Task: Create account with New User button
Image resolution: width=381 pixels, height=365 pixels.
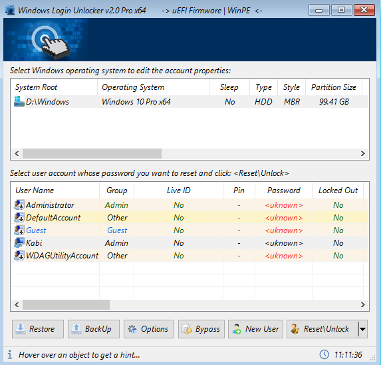Action: pyautogui.click(x=255, y=329)
